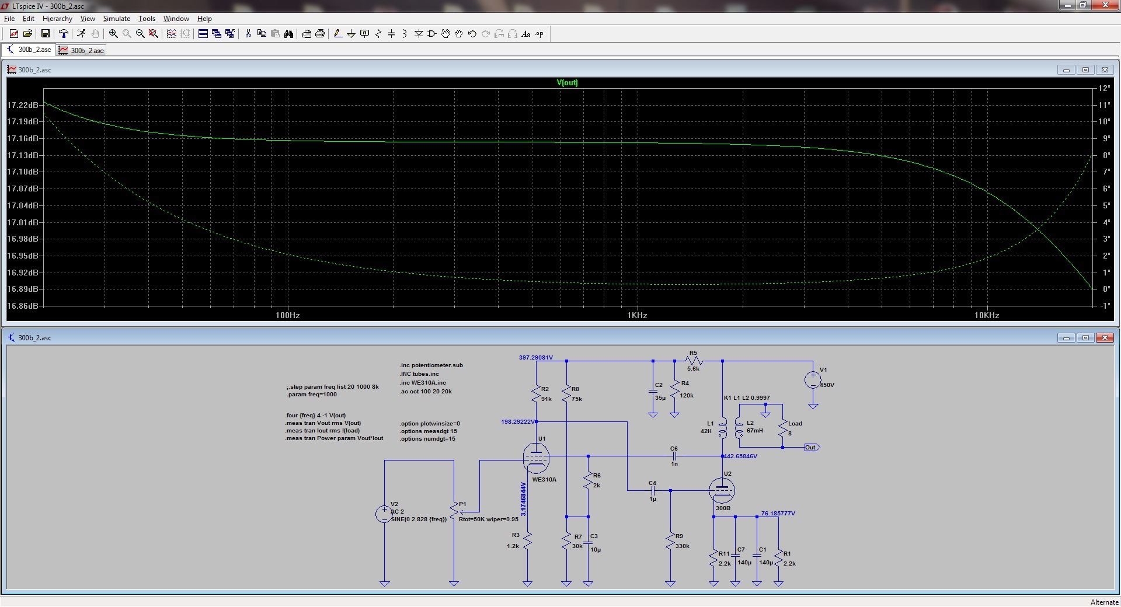Click the V(out) trace label
This screenshot has height=607, width=1121.
pos(567,82)
